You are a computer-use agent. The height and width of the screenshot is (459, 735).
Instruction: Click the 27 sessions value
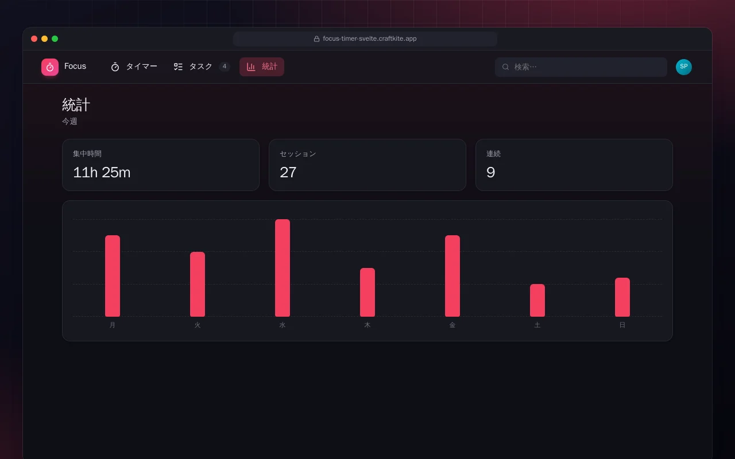click(x=288, y=172)
